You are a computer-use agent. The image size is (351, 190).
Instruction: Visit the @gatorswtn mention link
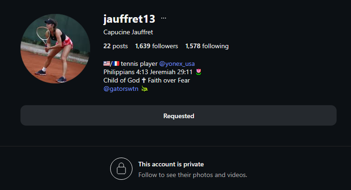coord(121,89)
